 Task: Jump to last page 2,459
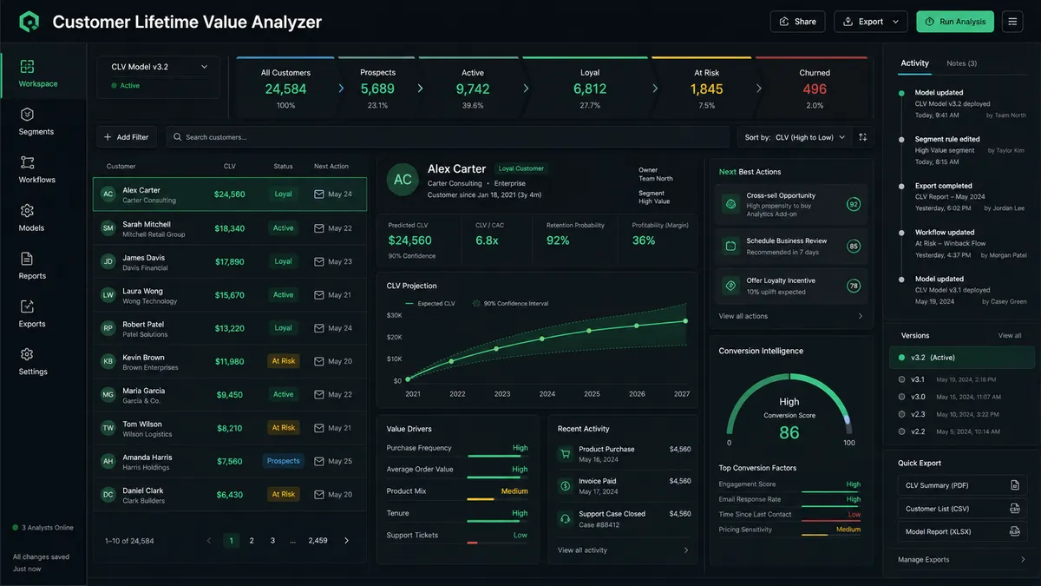[x=318, y=541]
